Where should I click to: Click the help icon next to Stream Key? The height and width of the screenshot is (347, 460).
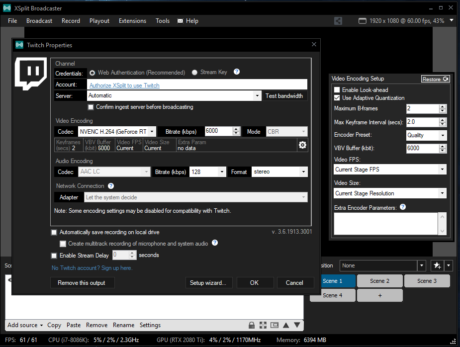236,72
